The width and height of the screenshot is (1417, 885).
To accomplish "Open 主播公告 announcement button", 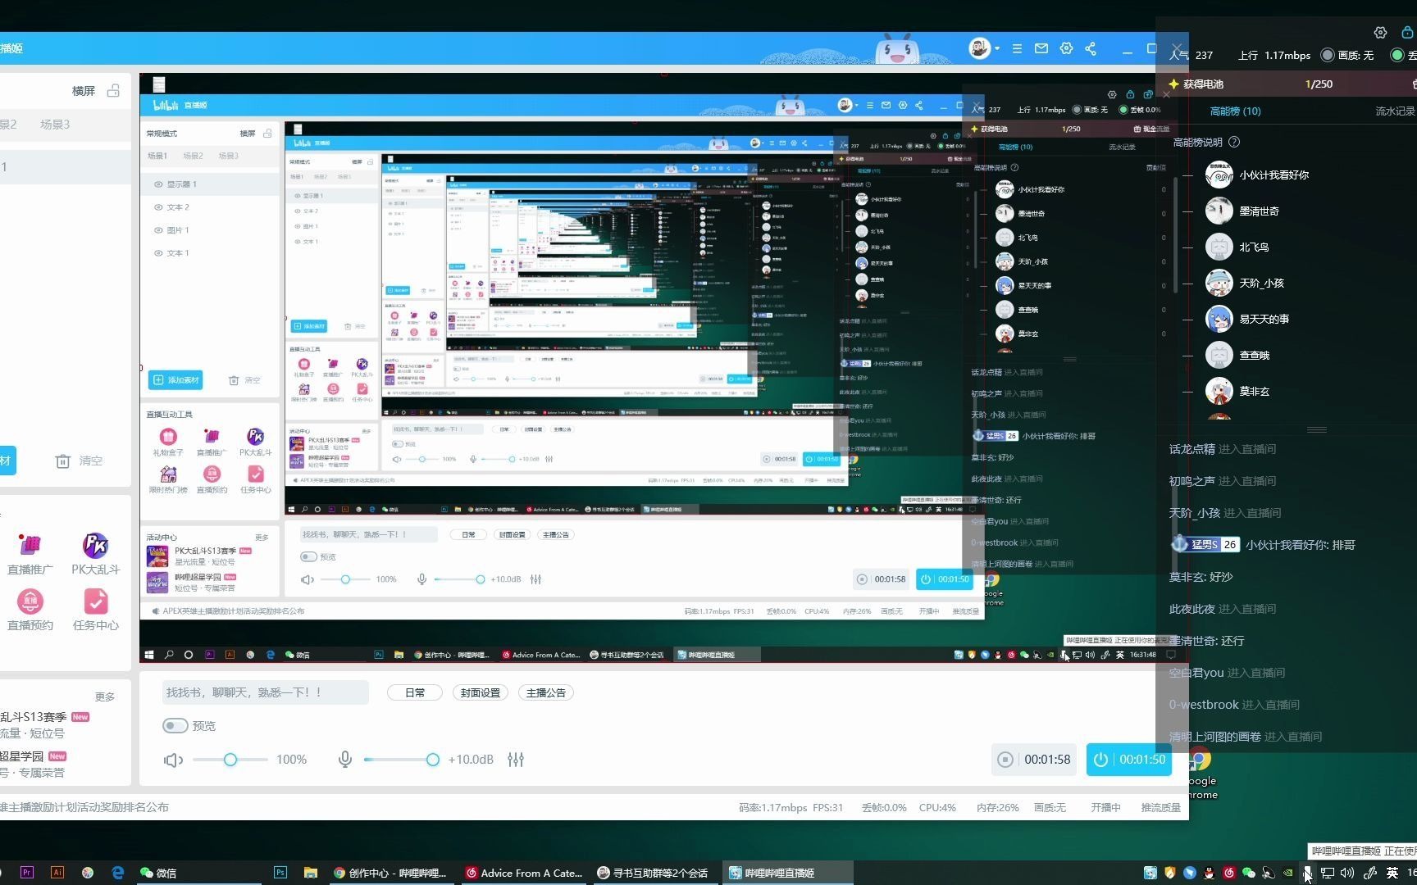I will coord(546,693).
